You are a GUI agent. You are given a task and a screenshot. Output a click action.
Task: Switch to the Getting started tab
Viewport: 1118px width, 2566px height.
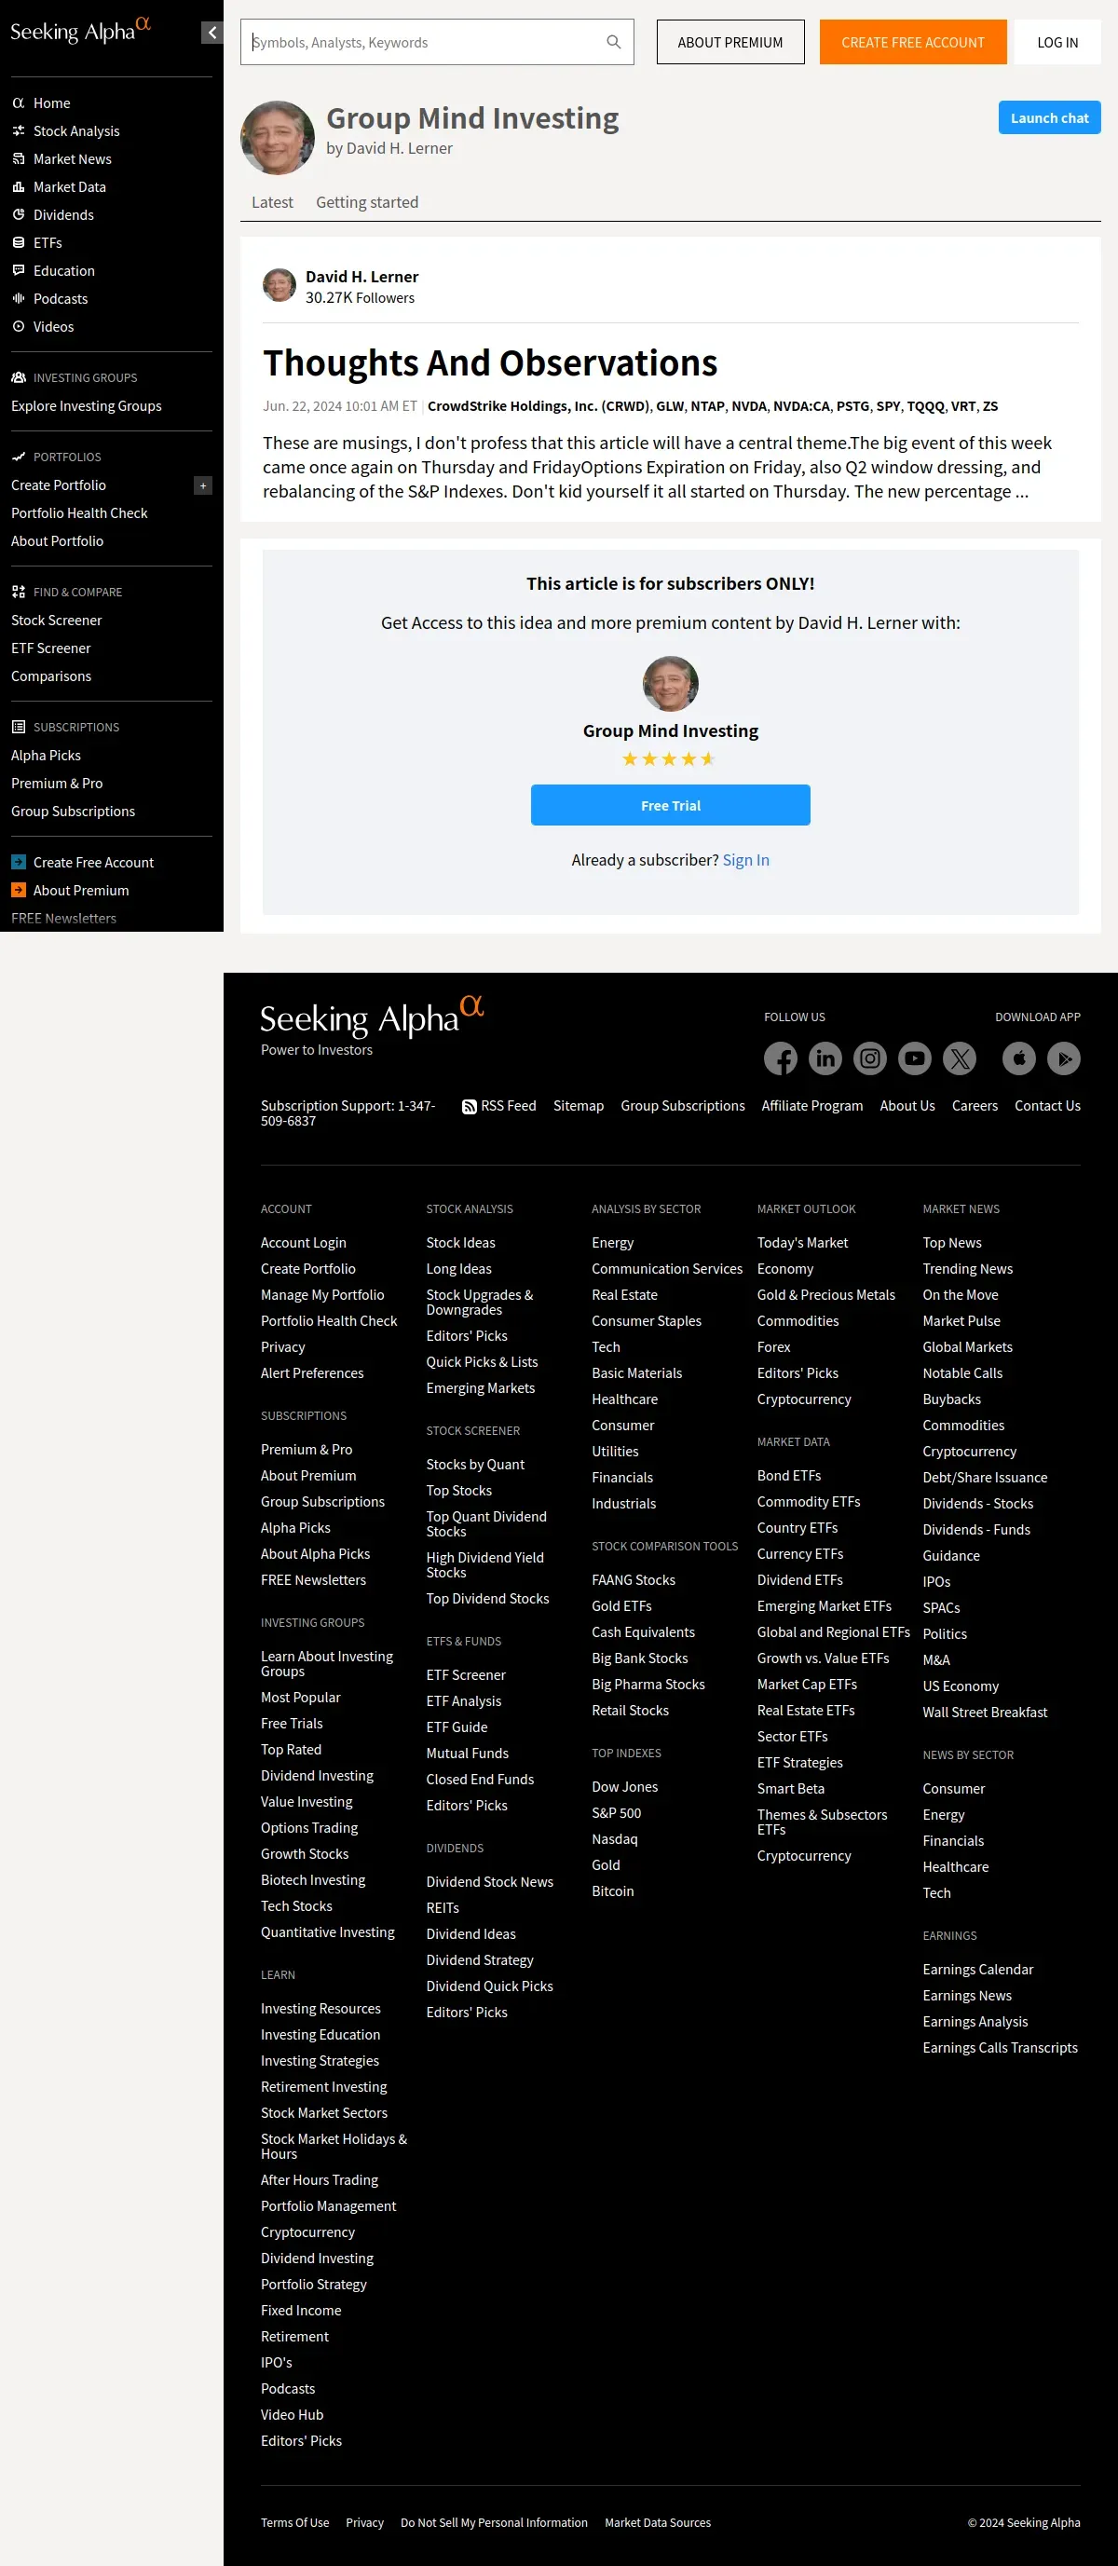[367, 202]
